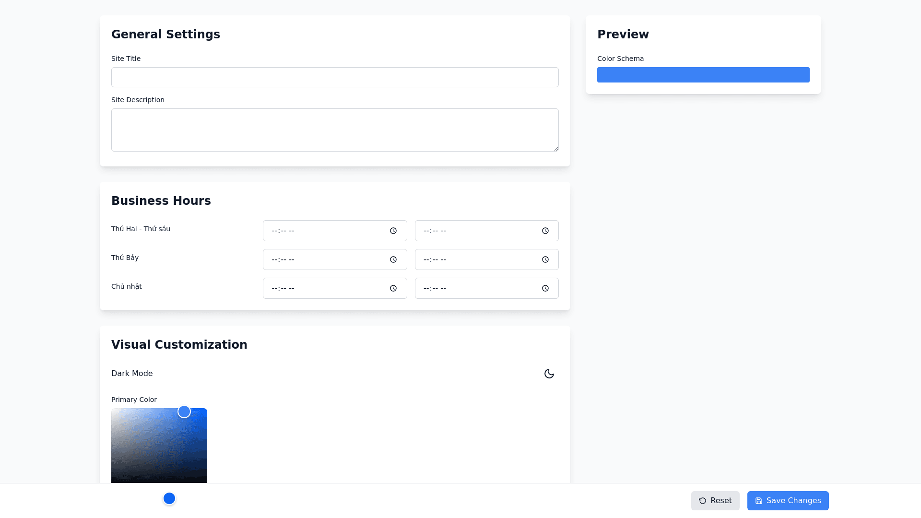Click clock icon in Thứ Hai - Thứ sáu opening time
This screenshot has height=518, width=921.
tap(393, 231)
